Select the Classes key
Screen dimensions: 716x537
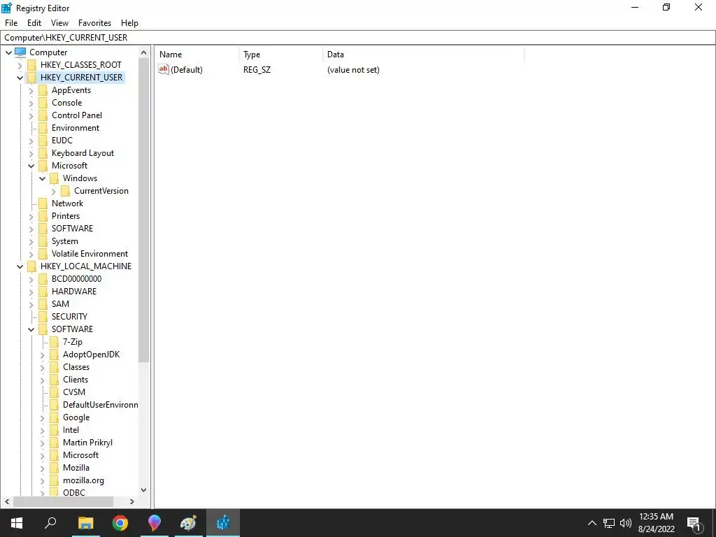76,367
